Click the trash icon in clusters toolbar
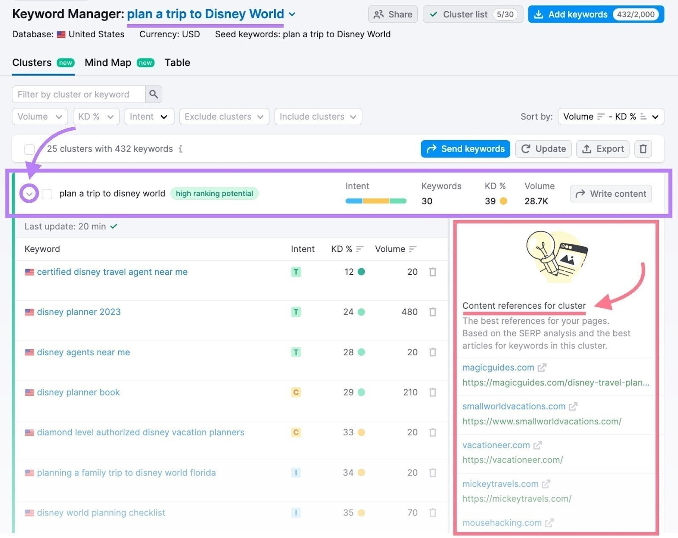 [x=643, y=149]
